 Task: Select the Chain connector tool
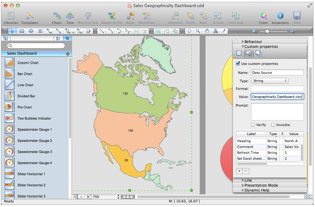pyautogui.click(x=57, y=16)
